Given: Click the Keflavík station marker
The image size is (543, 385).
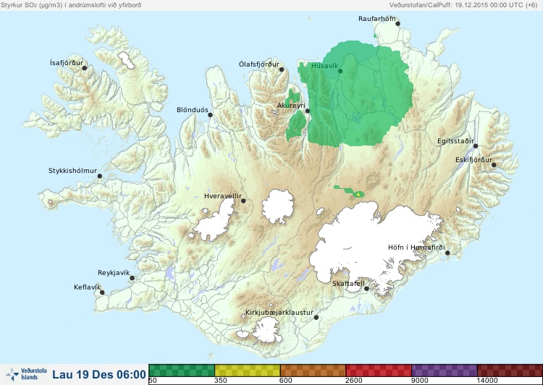Looking at the screenshot, I should pyautogui.click(x=102, y=292).
